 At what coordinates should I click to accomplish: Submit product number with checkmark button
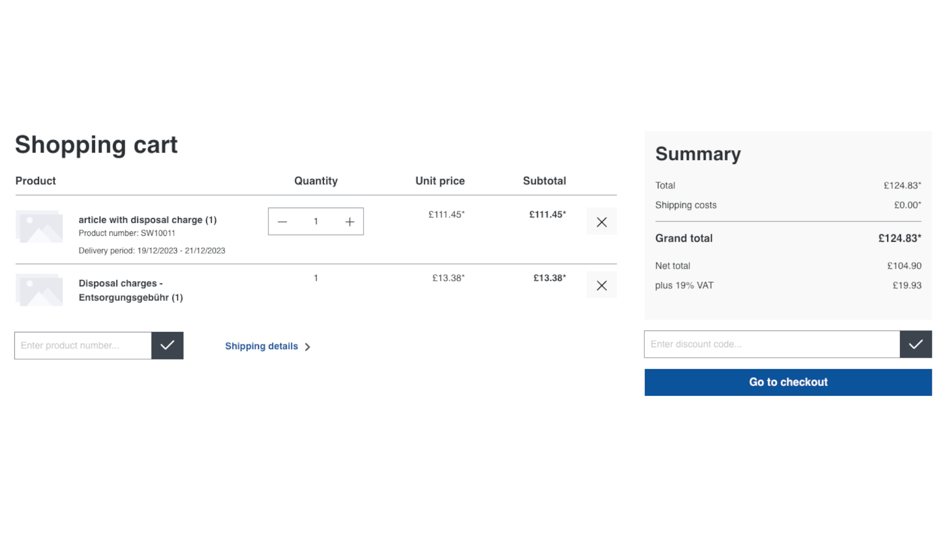point(167,345)
